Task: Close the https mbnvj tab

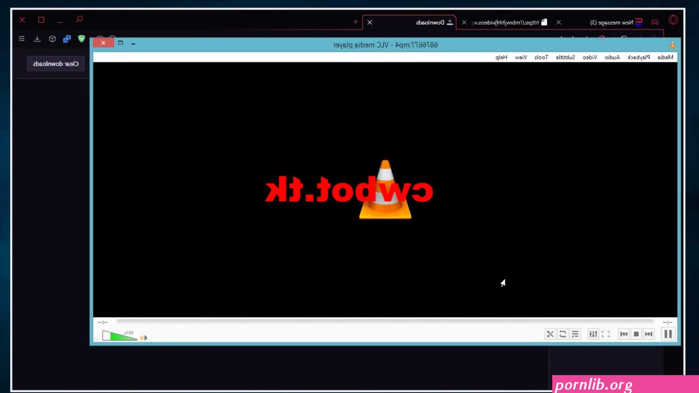Action: point(464,22)
